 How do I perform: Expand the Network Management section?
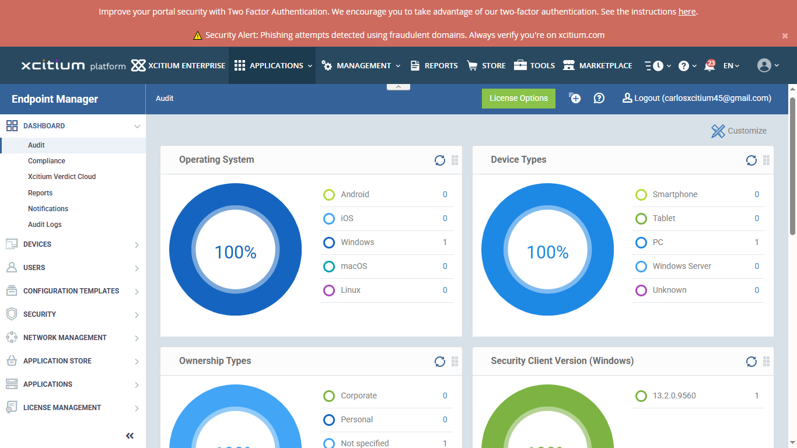click(x=137, y=338)
